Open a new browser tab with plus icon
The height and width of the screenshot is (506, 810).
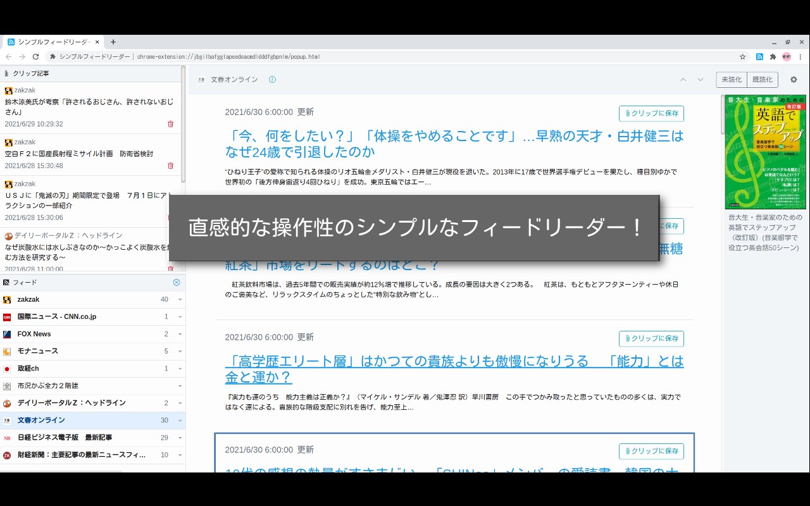(113, 42)
